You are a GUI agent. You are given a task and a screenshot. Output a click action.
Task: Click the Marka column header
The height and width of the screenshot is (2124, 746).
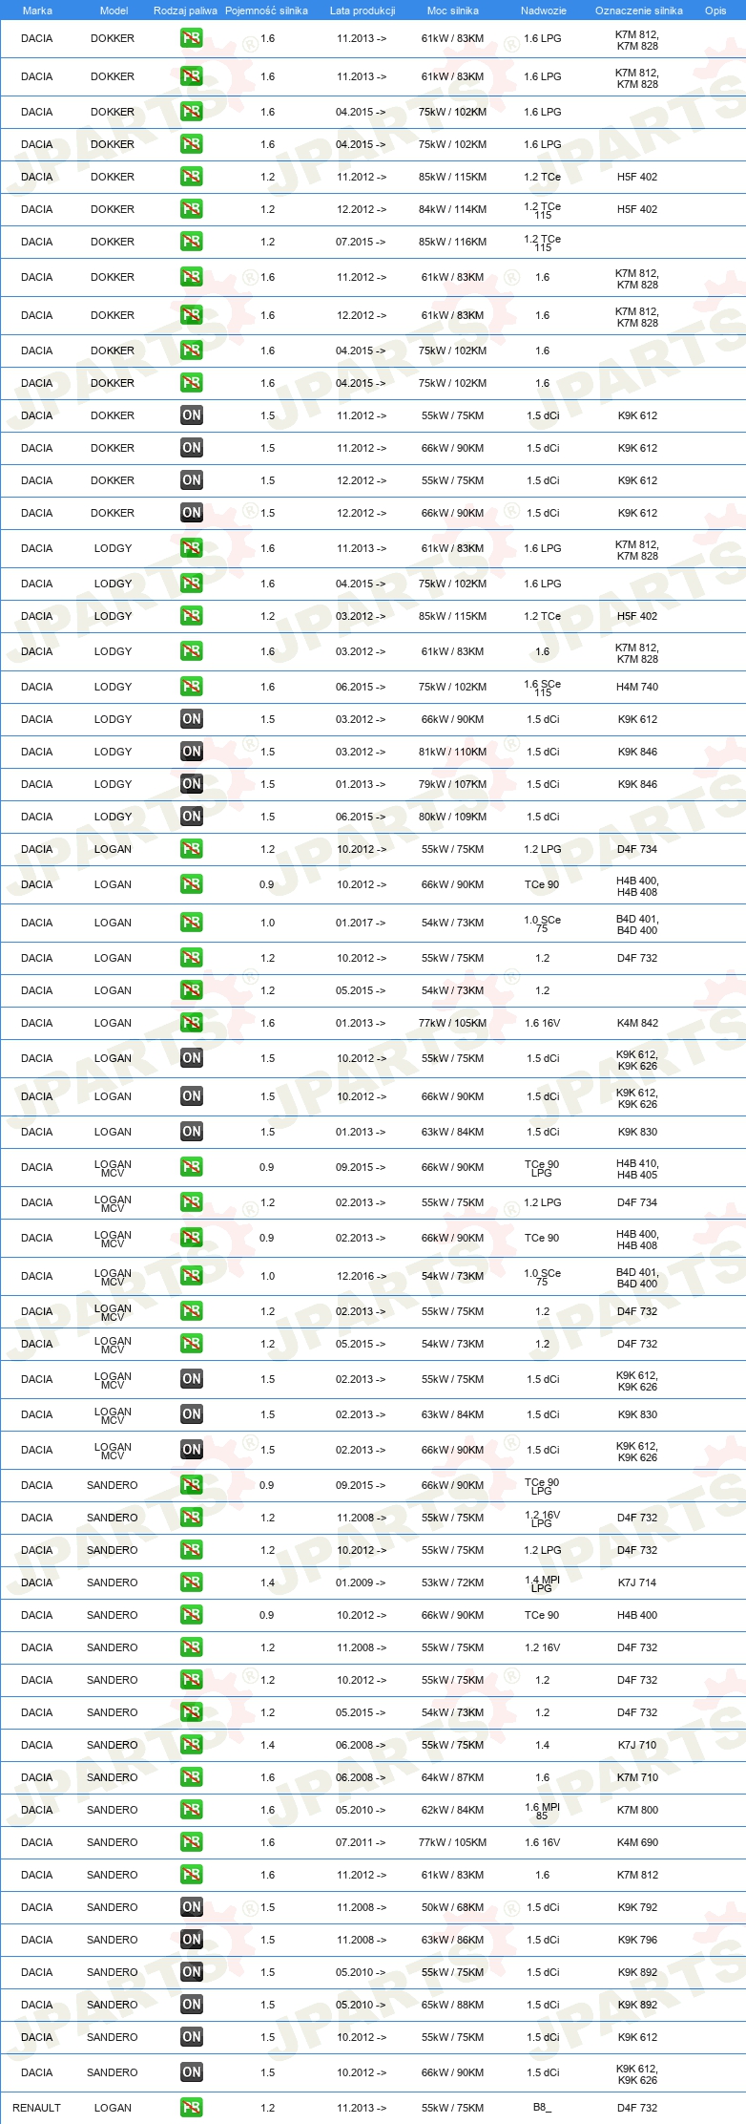(37, 11)
